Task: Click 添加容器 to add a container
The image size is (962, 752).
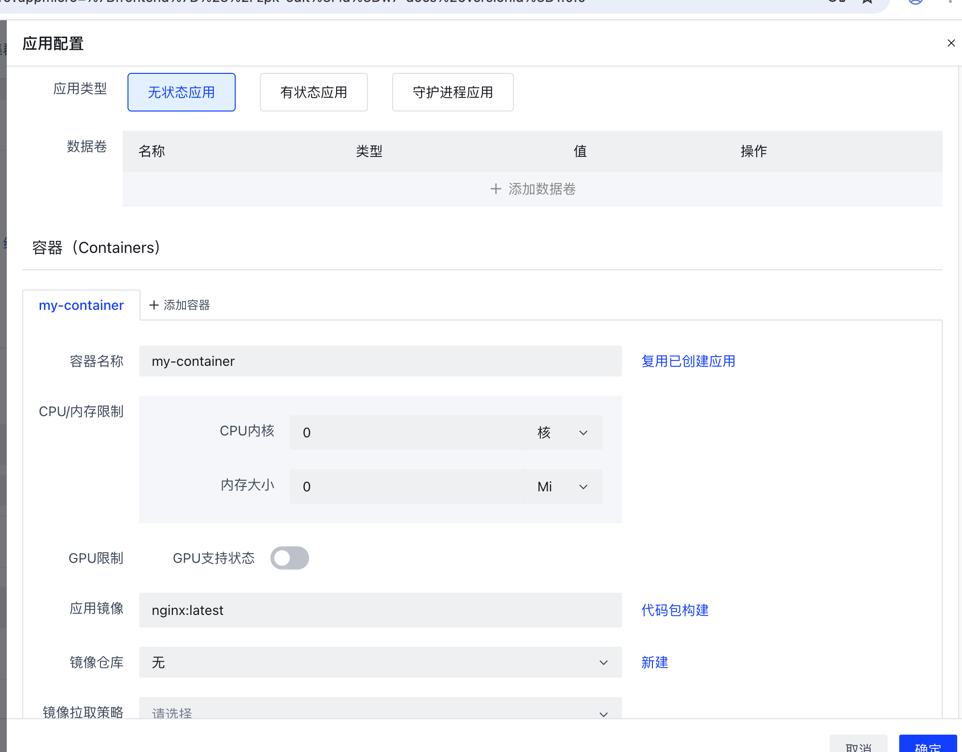Action: pyautogui.click(x=180, y=305)
